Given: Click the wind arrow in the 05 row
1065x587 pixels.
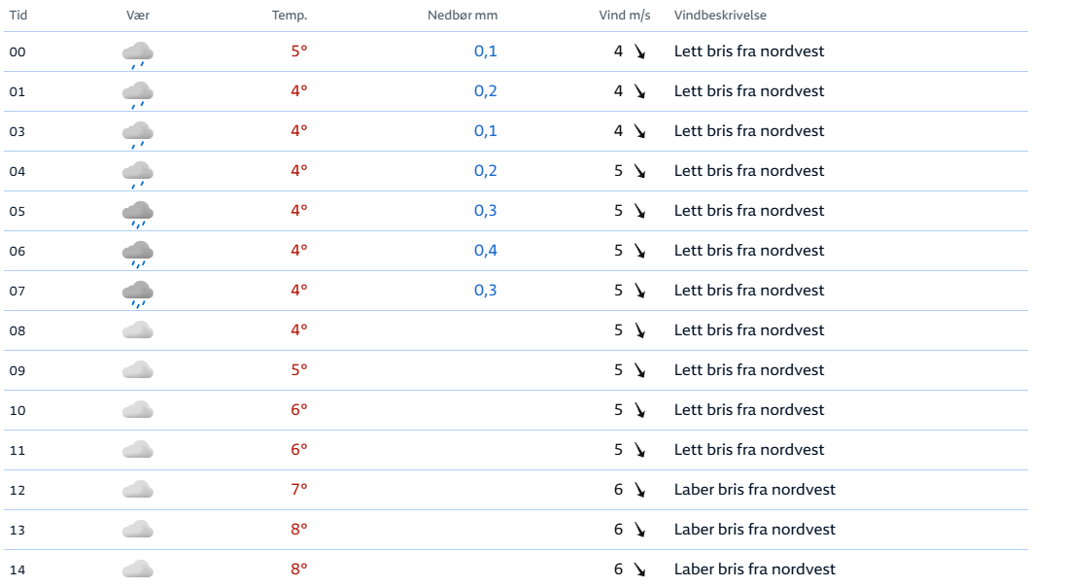Looking at the screenshot, I should pyautogui.click(x=639, y=211).
